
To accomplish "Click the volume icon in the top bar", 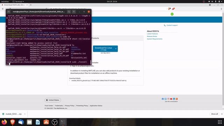I will click(212, 1).
